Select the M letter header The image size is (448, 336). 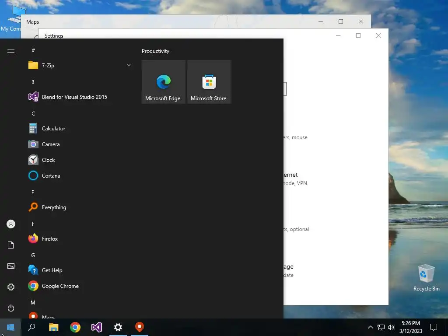(x=33, y=303)
